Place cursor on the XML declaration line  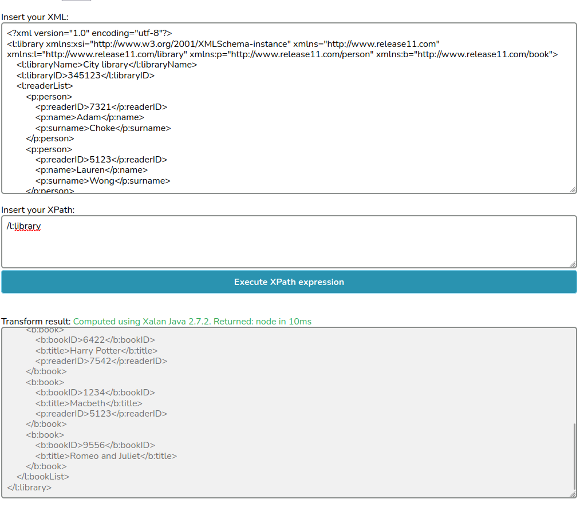click(x=89, y=33)
